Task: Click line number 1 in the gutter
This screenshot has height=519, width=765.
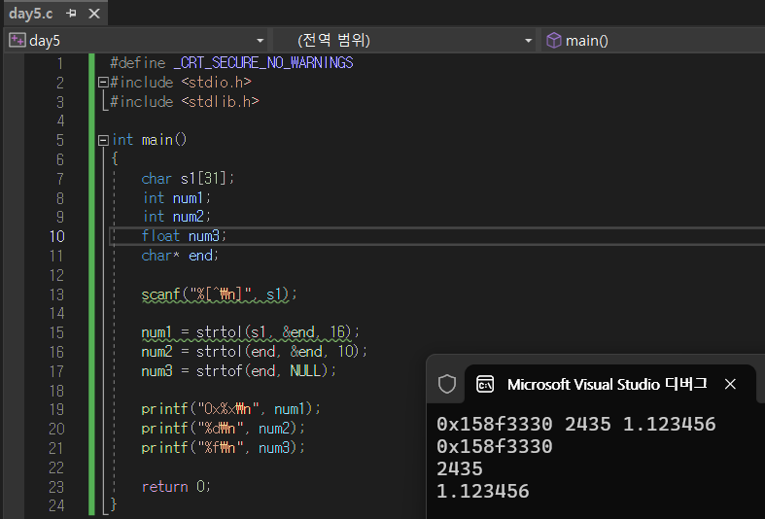Action: coord(60,63)
